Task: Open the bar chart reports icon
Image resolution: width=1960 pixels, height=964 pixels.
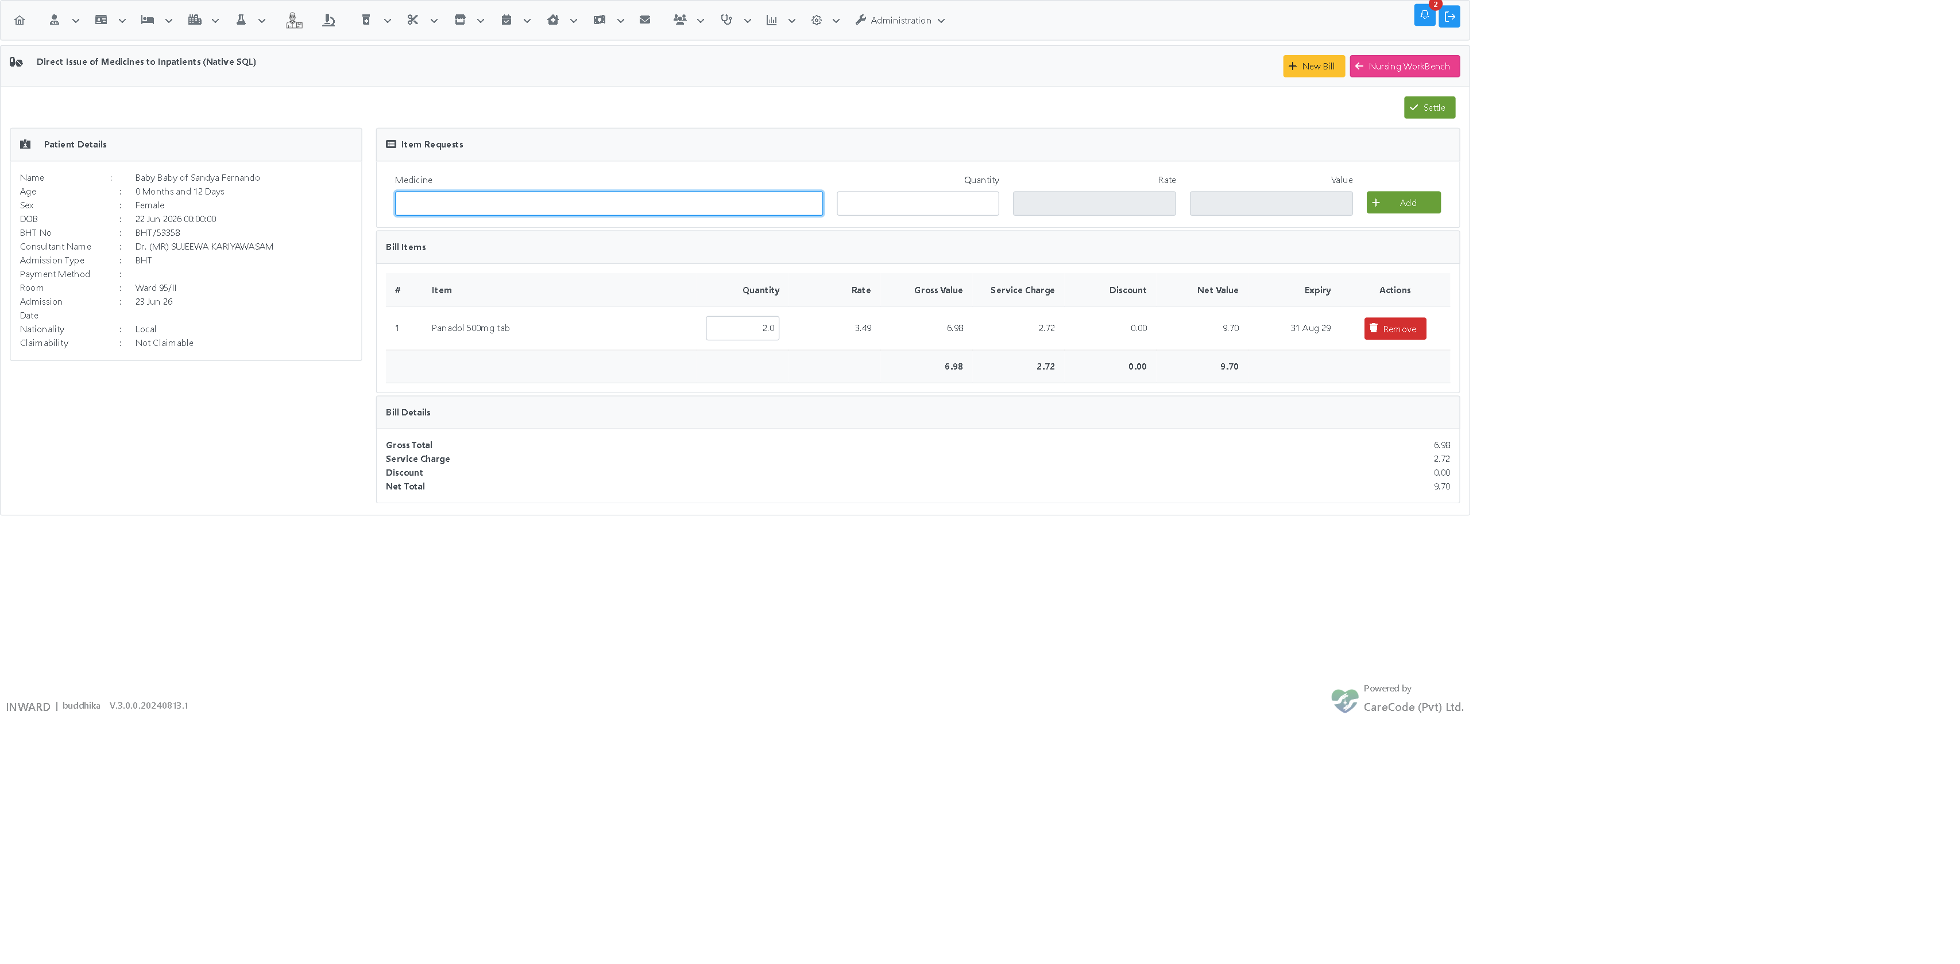Action: (771, 21)
